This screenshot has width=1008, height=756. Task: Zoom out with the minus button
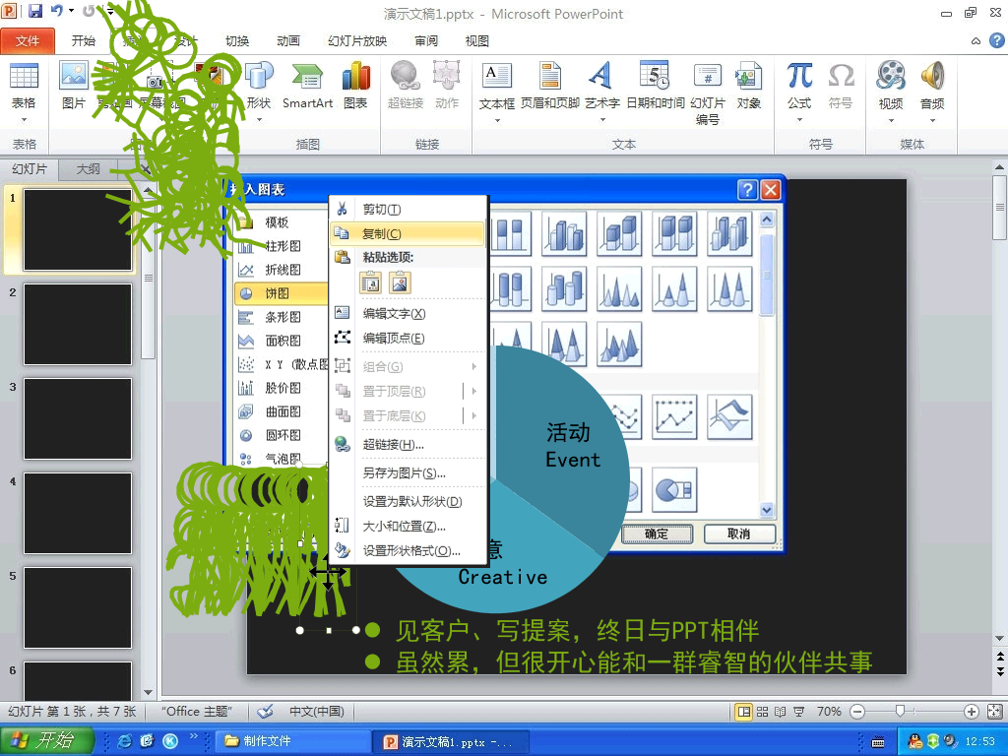(x=857, y=712)
